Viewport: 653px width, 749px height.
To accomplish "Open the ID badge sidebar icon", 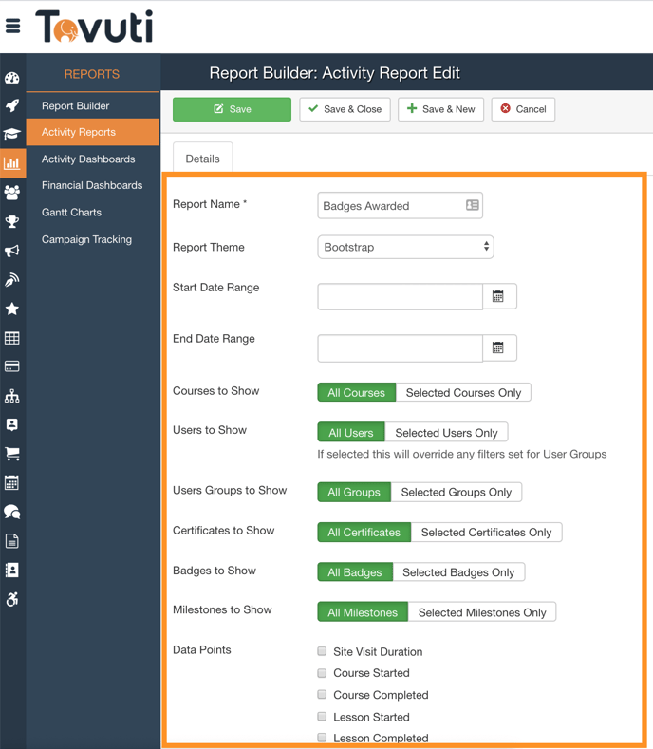I will 12,424.
